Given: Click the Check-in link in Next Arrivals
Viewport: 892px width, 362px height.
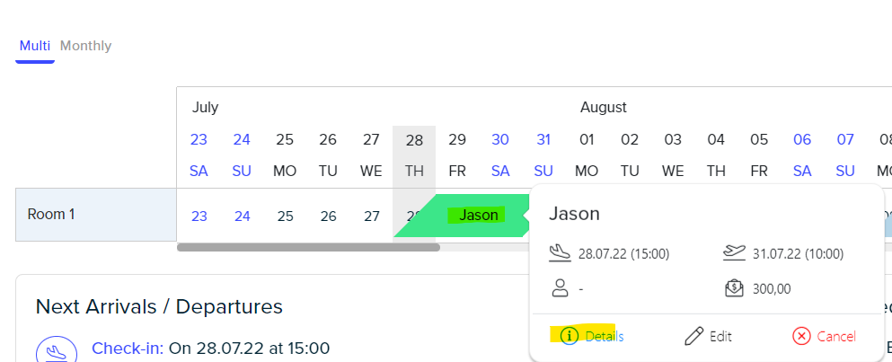Looking at the screenshot, I should [128, 348].
